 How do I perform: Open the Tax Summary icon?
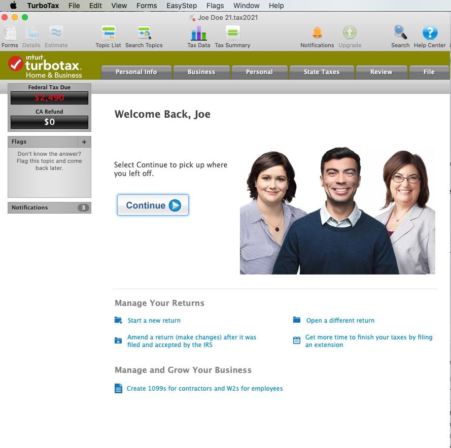[x=233, y=33]
